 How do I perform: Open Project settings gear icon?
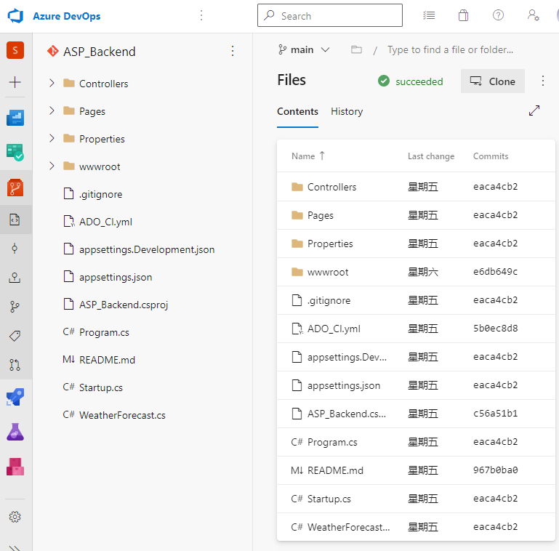(x=15, y=517)
